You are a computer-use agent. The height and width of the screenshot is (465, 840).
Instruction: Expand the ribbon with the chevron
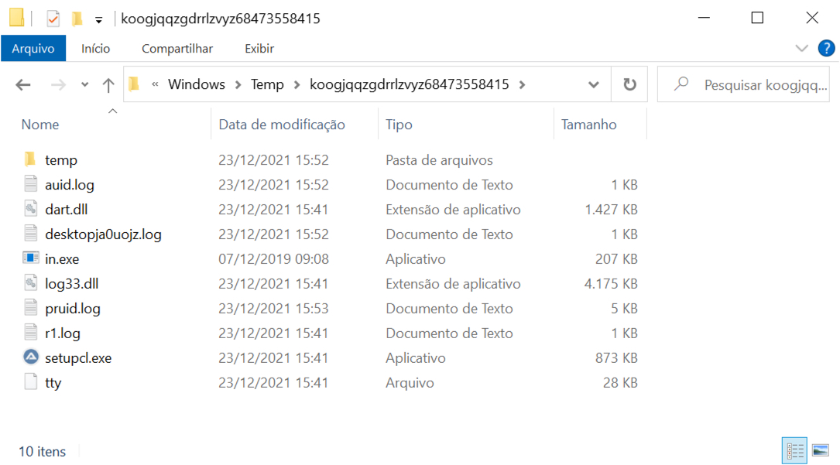(x=801, y=49)
